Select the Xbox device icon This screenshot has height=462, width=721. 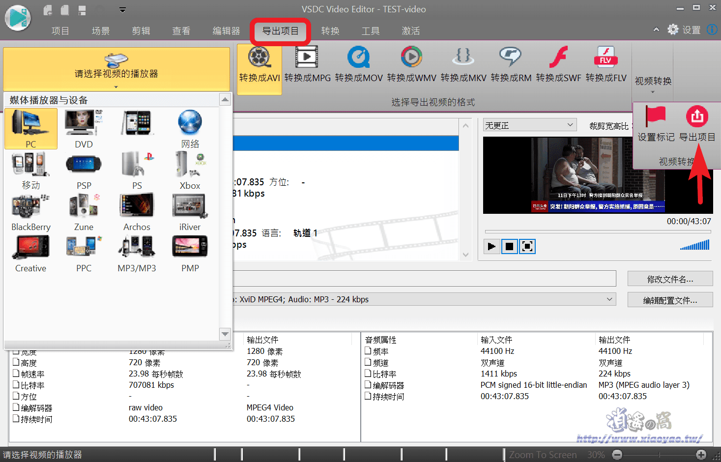click(190, 170)
